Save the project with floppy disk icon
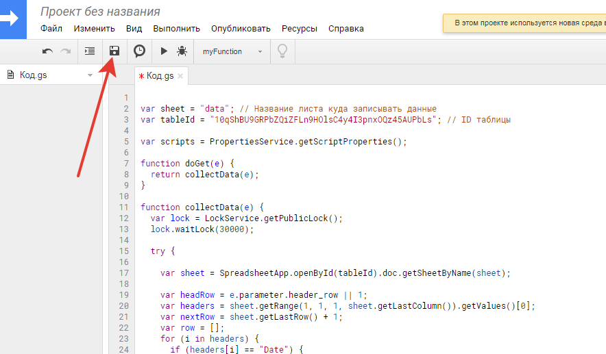 pos(114,51)
